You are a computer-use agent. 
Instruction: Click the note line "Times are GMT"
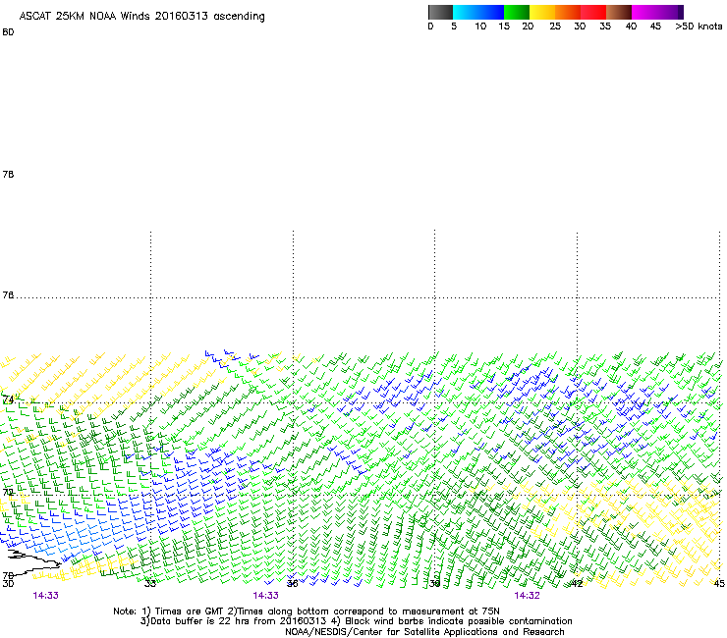coord(190,611)
